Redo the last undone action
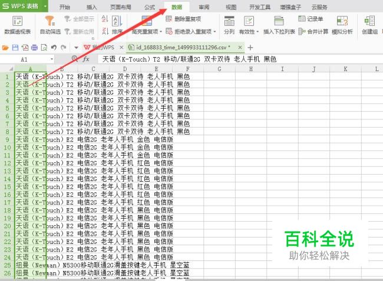 click(x=64, y=48)
